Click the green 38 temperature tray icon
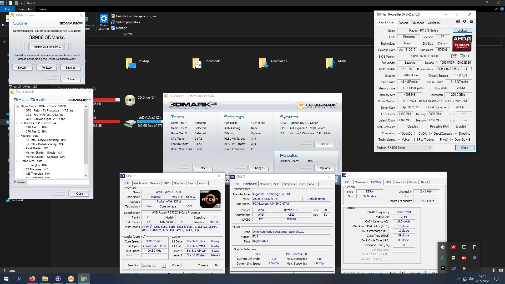Screen dimensions: 505x284 point(464,247)
